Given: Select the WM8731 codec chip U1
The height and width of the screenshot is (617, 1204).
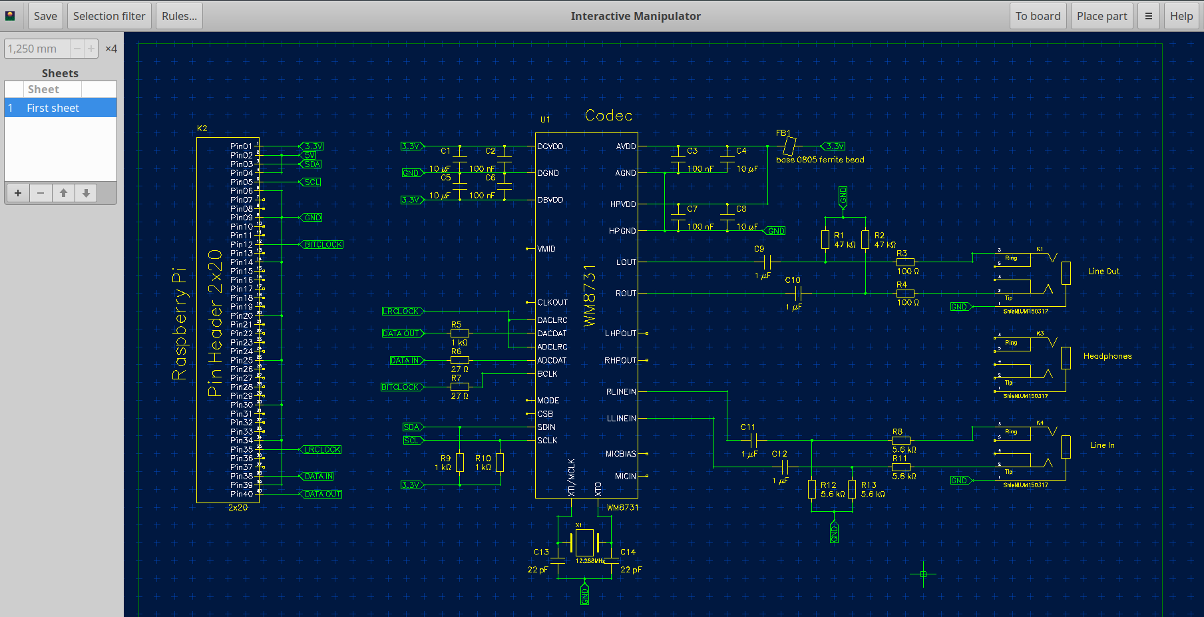Looking at the screenshot, I should click(x=586, y=315).
